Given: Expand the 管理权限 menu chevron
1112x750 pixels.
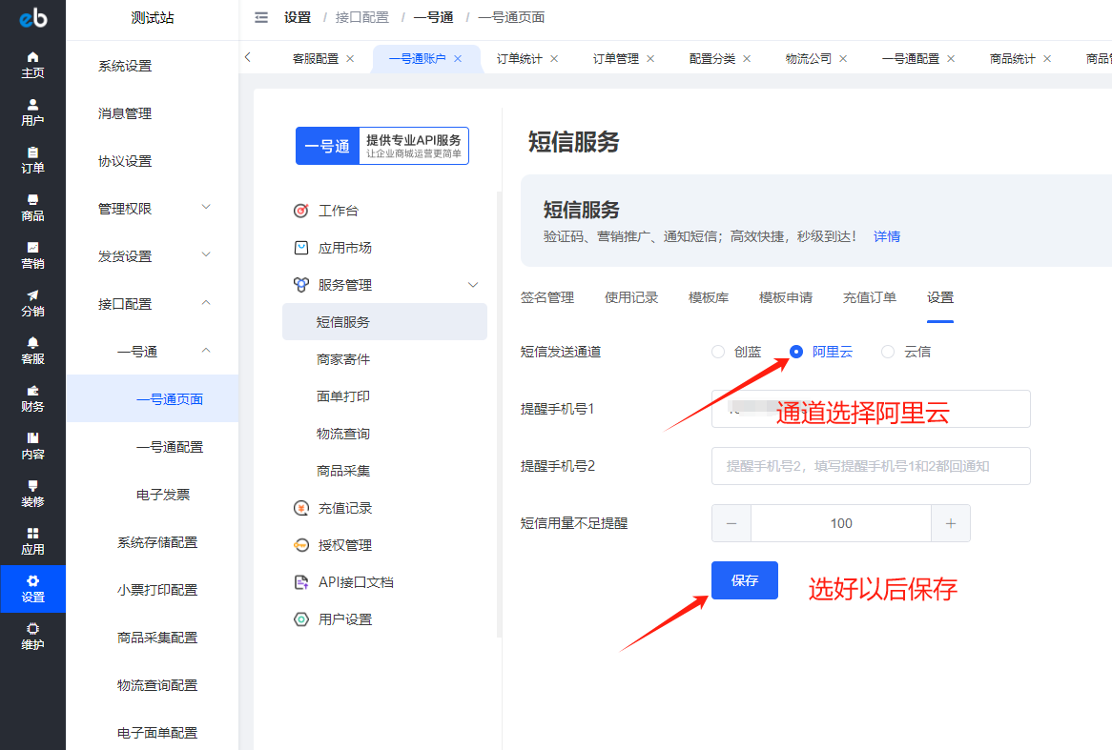Looking at the screenshot, I should (x=206, y=208).
